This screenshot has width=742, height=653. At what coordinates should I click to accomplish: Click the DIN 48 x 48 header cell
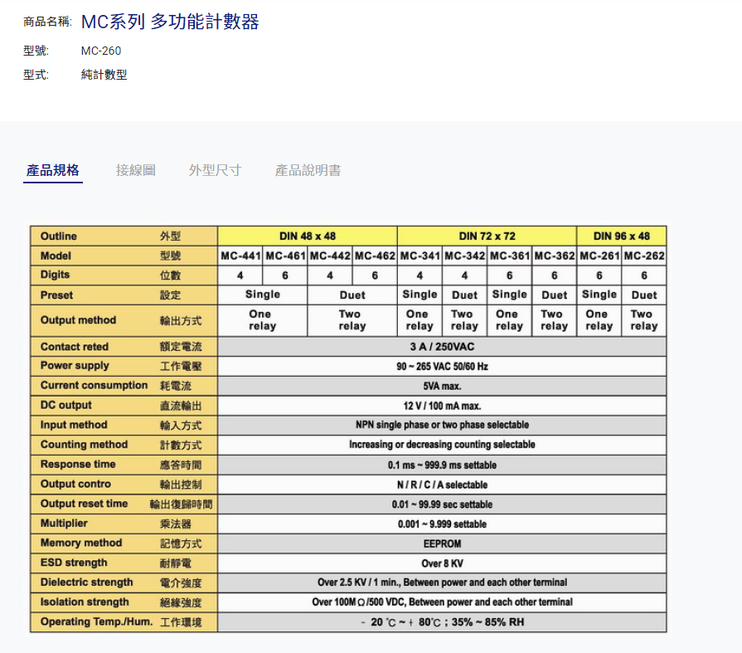[x=308, y=236]
